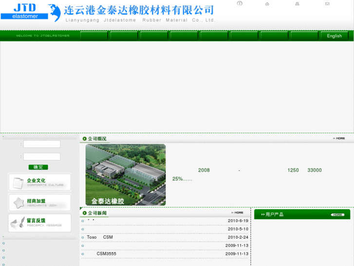Open the Corporate Culture banner
This screenshot has width=354, height=266.
click(39, 182)
